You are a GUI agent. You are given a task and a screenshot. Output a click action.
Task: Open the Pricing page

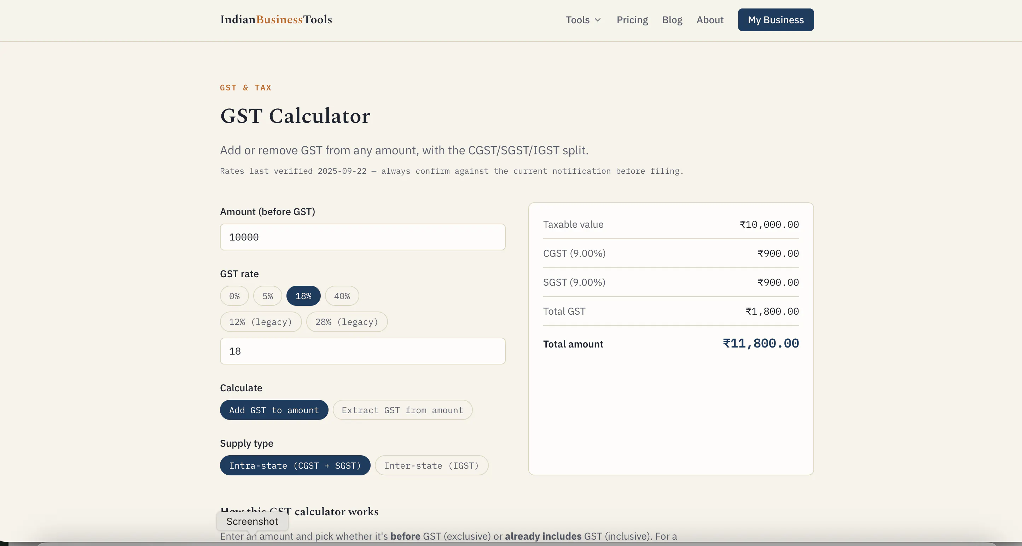632,20
